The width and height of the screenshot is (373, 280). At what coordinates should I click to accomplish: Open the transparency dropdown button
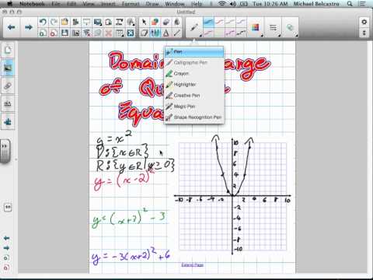291,27
